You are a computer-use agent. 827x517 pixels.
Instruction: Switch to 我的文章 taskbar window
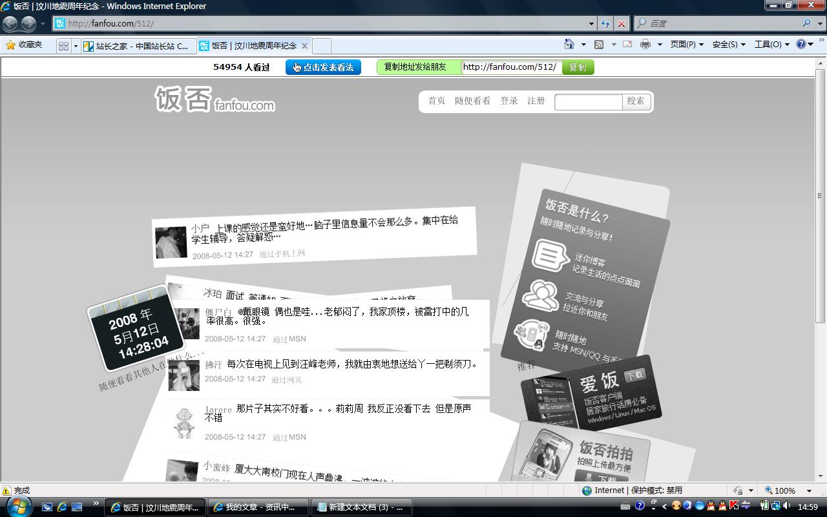point(258,507)
